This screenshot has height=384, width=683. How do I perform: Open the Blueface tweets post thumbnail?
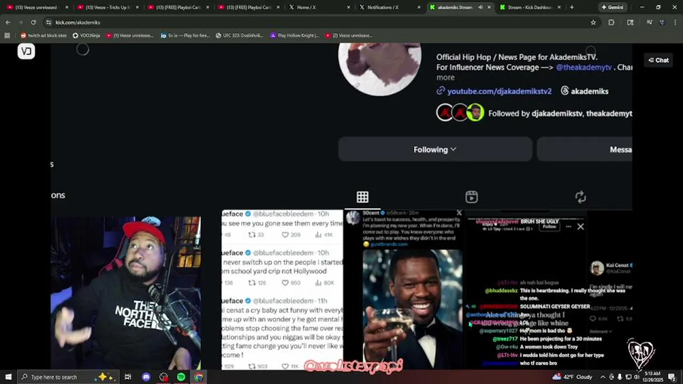(x=282, y=290)
